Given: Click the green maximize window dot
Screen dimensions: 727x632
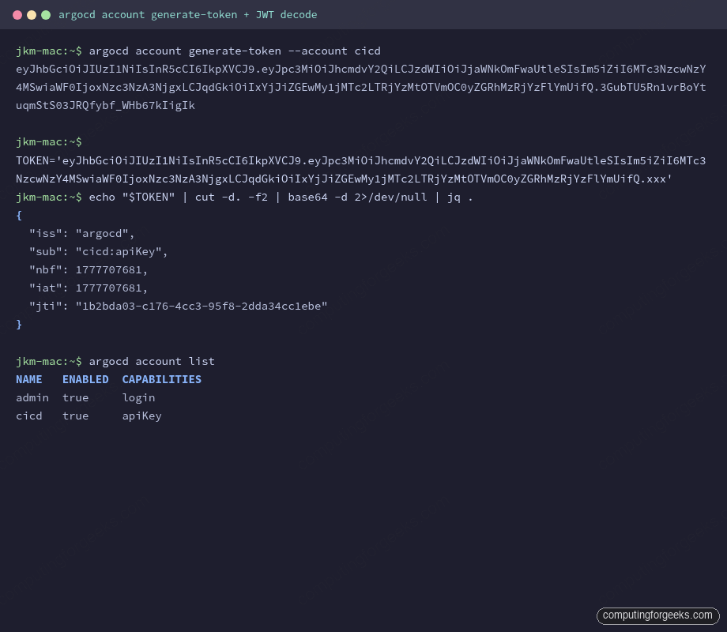Looking at the screenshot, I should (46, 15).
